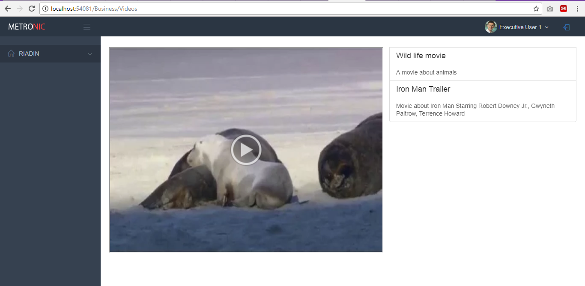Image resolution: width=585 pixels, height=286 pixels.
Task: Click the METRONIC logo
Action: (27, 27)
